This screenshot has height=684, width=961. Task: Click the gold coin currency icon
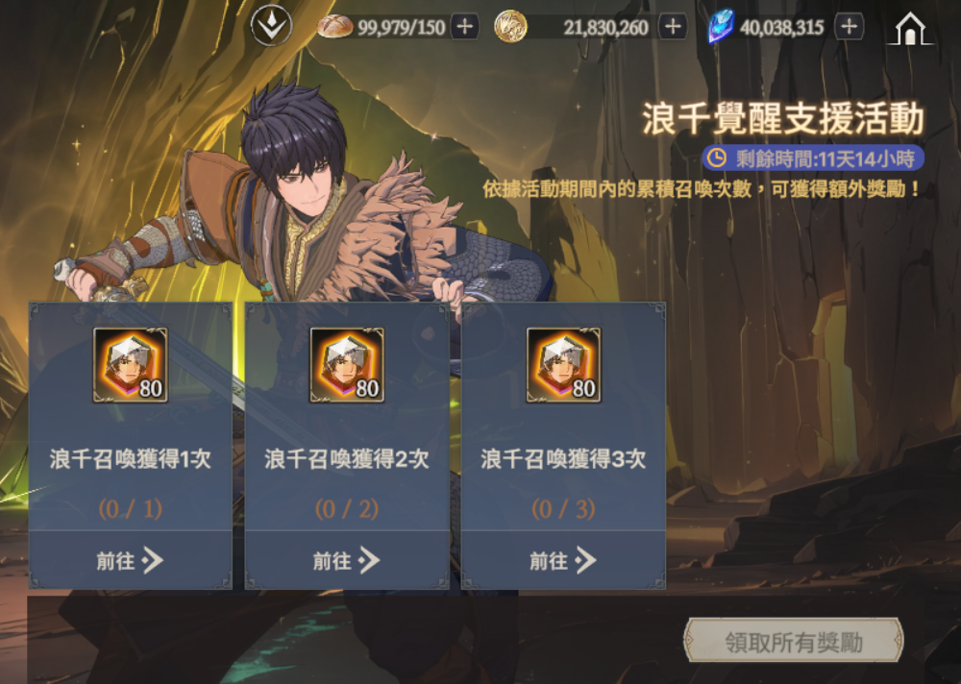pyautogui.click(x=510, y=27)
